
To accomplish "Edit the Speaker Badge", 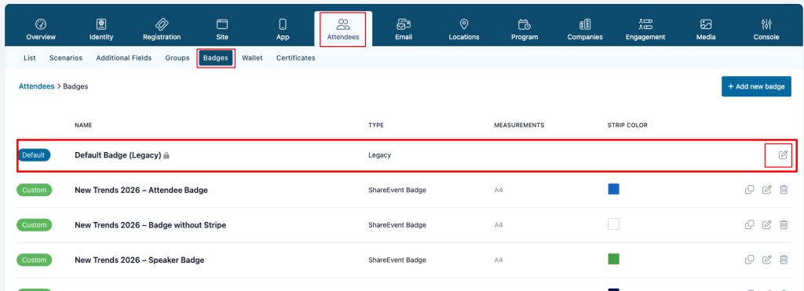I will pos(766,260).
